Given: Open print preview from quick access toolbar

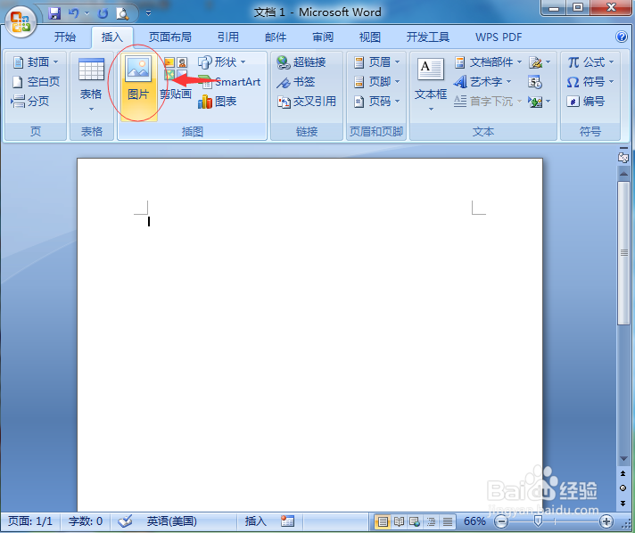Looking at the screenshot, I should (122, 13).
